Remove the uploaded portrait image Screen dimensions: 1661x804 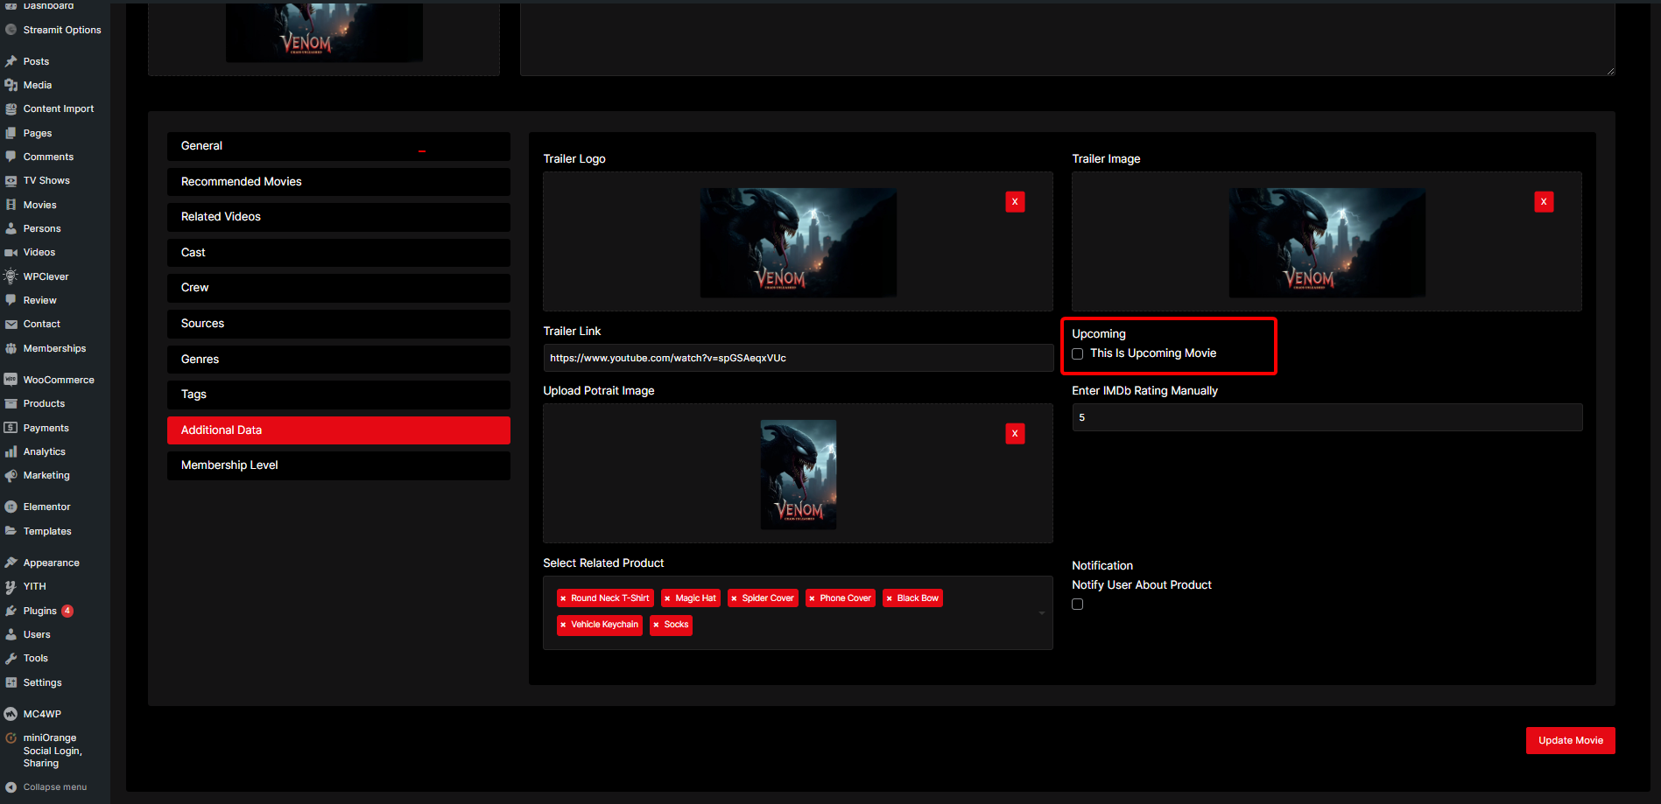click(x=1015, y=434)
